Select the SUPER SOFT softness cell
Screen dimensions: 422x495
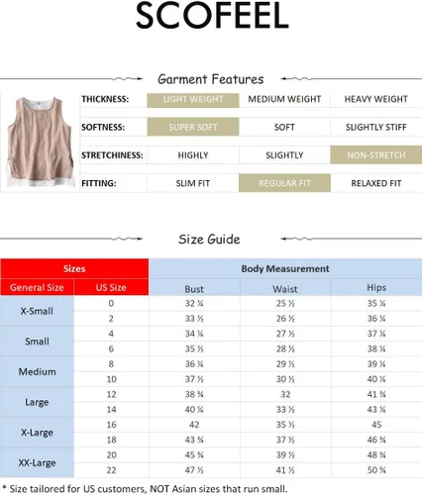[x=193, y=127]
